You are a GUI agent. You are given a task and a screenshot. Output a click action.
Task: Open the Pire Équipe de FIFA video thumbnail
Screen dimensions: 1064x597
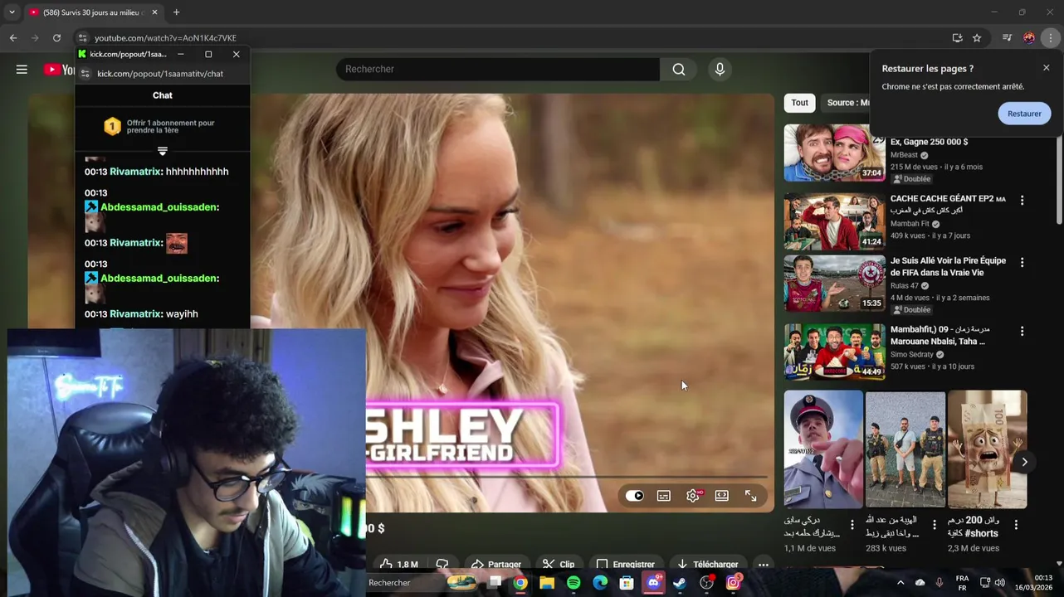(834, 284)
